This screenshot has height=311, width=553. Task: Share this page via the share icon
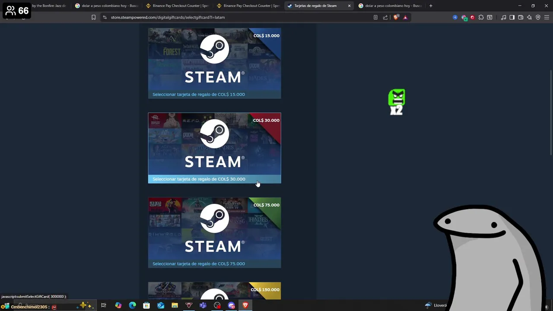point(385,17)
